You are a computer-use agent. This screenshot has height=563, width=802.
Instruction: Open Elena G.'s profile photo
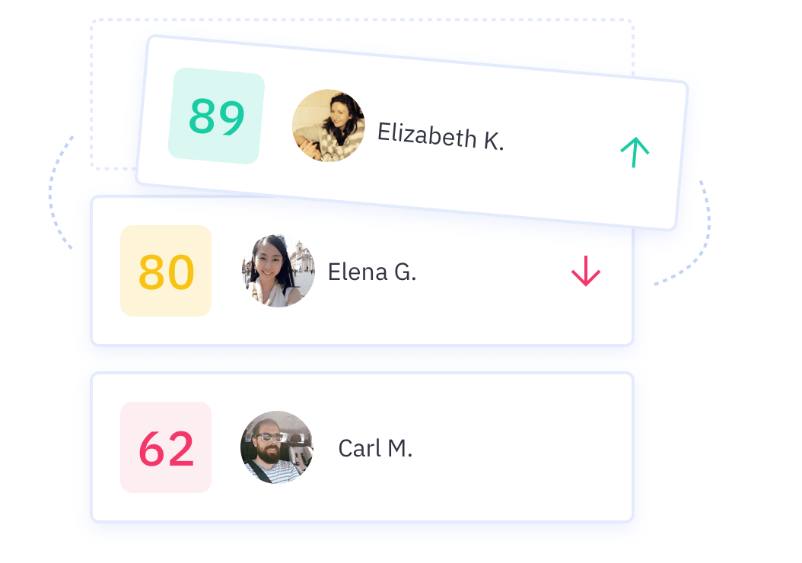point(278,271)
